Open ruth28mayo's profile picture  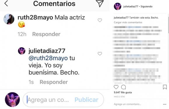pyautogui.click(x=9, y=19)
